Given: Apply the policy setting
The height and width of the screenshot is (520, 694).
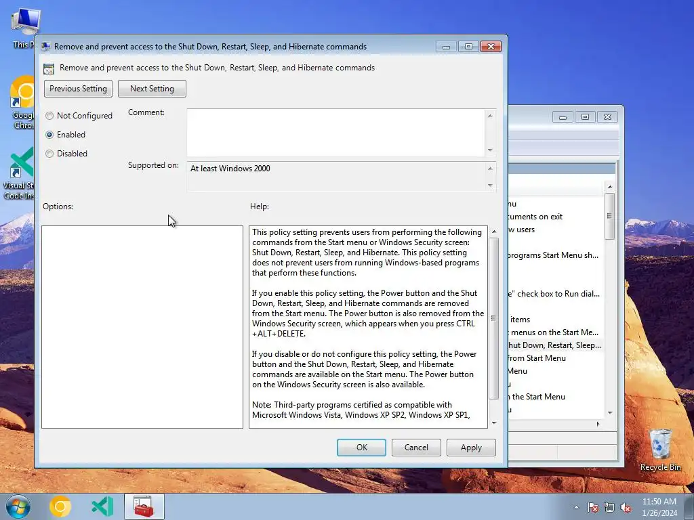Looking at the screenshot, I should [471, 448].
